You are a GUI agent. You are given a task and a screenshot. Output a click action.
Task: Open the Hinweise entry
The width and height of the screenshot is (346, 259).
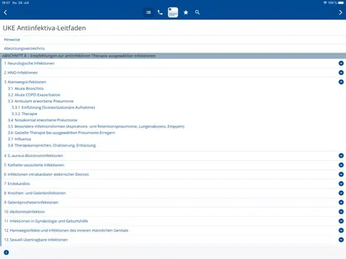[x=12, y=39]
